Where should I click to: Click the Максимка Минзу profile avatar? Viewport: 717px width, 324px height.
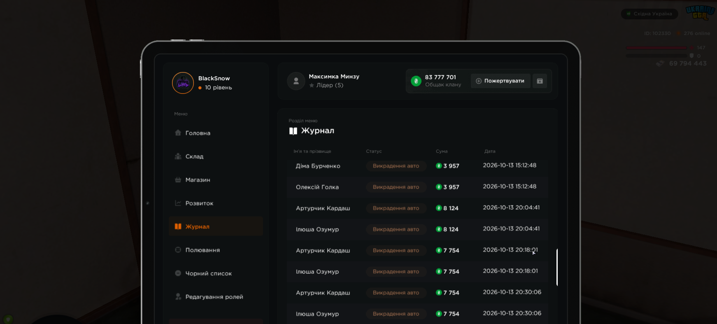tap(296, 81)
